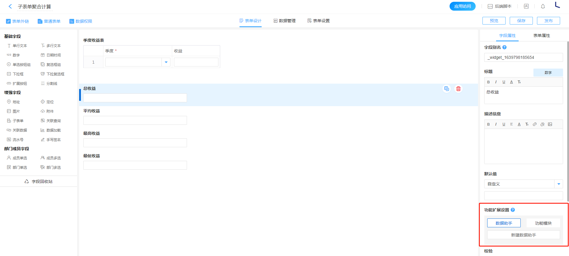Click the 字段别名 input field
Image resolution: width=569 pixels, height=256 pixels.
coord(523,57)
